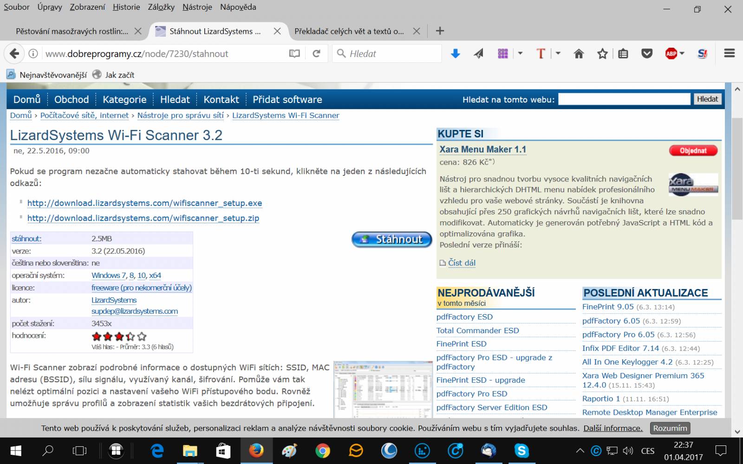Open site information icon in address bar
Screen dimensions: 743x464
[x=33, y=53]
